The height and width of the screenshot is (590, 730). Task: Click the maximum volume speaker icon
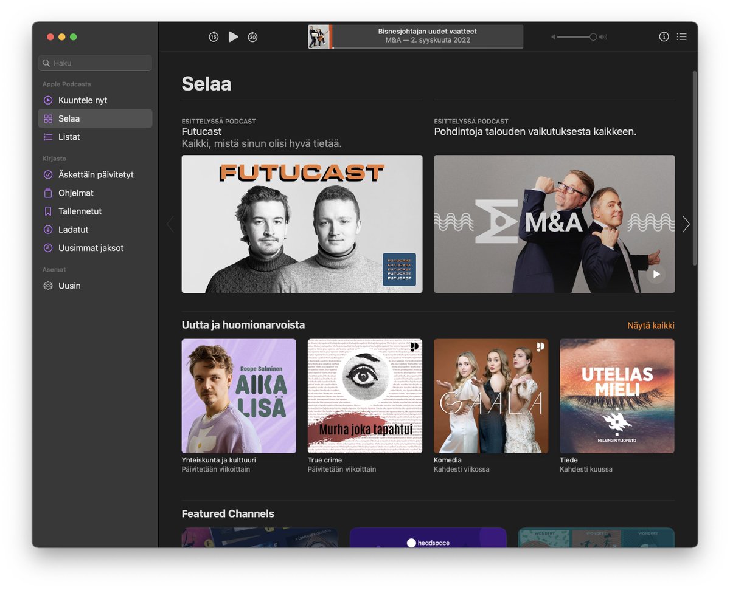[x=603, y=37]
